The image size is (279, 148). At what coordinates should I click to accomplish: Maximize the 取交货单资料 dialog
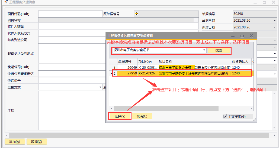pyautogui.click(x=242, y=36)
